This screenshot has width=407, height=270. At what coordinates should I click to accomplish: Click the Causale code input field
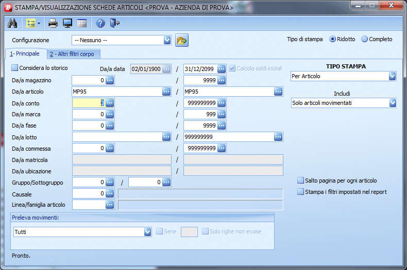coord(89,193)
